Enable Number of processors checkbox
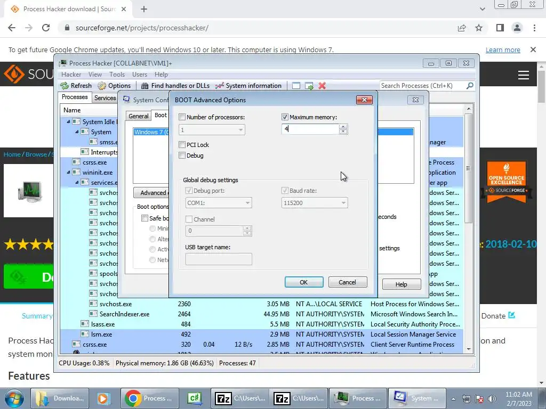This screenshot has width=546, height=409. pyautogui.click(x=182, y=117)
